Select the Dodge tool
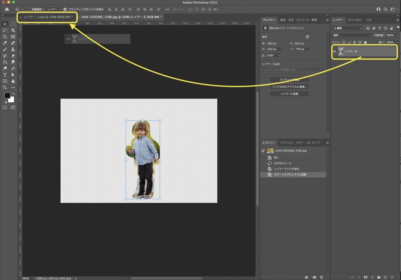Screen dimensions: 401x280 (x=5, y=68)
